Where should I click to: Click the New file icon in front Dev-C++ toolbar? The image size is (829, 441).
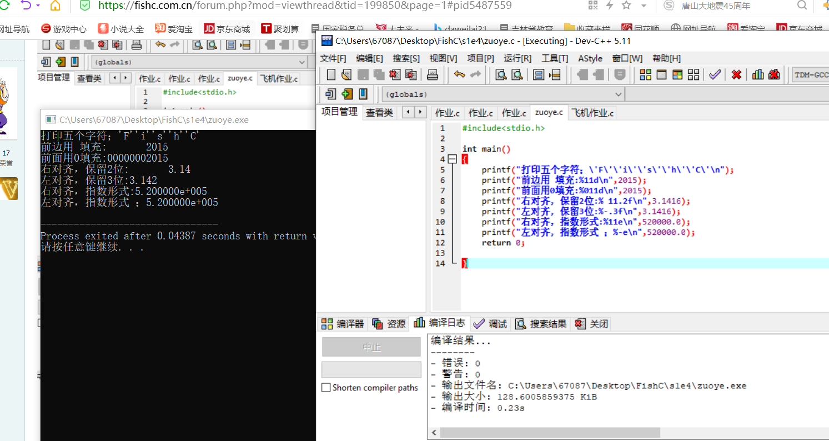[331, 74]
